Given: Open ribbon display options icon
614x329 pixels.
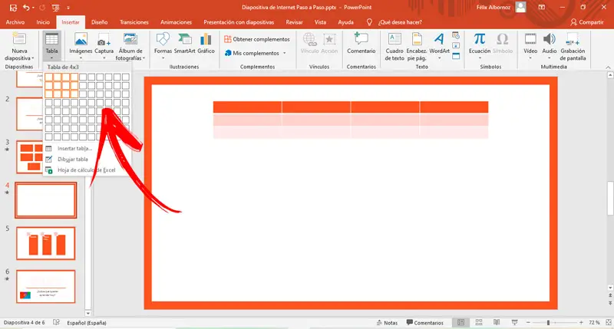Looking at the screenshot, I should [x=542, y=7].
